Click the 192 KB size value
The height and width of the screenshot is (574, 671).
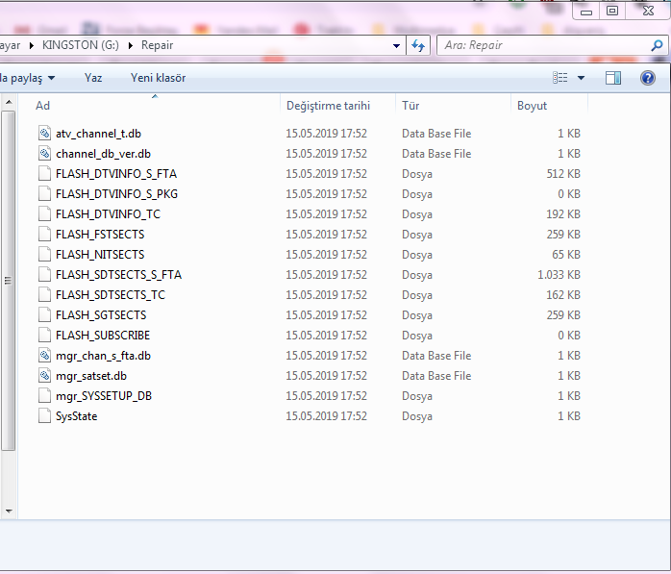(563, 214)
